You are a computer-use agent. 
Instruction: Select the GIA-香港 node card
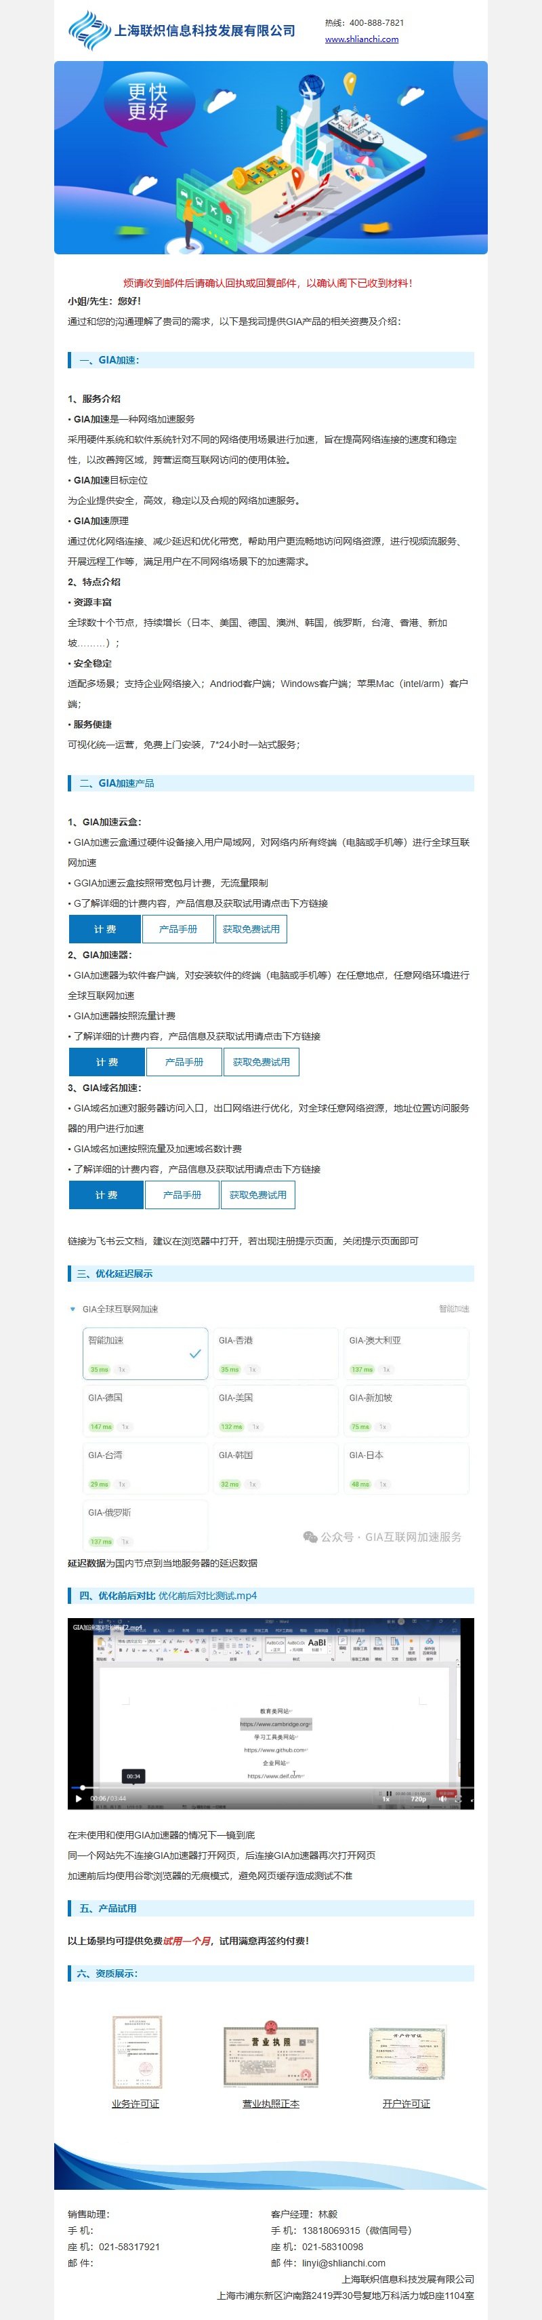click(276, 1354)
